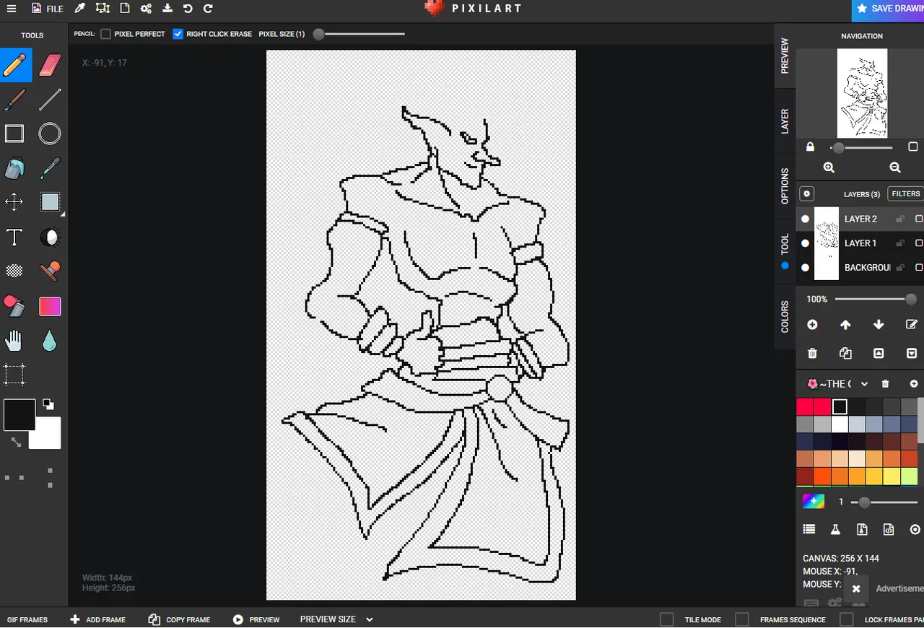The height and width of the screenshot is (628, 924).
Task: Toggle Frames Sequence checkbox
Action: point(742,619)
